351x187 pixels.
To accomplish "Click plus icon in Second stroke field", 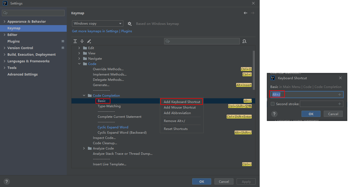I will pos(340,104).
